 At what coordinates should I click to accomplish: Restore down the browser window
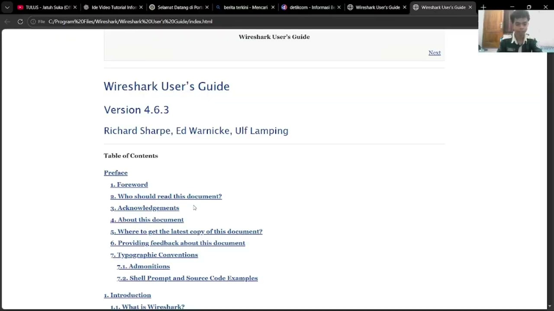click(529, 7)
